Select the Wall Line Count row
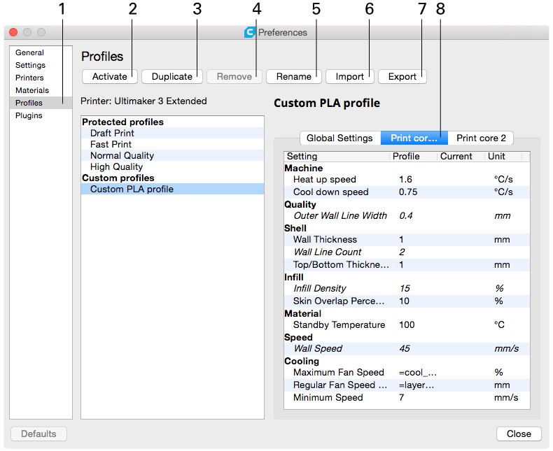This screenshot has height=451, width=553. [x=407, y=252]
